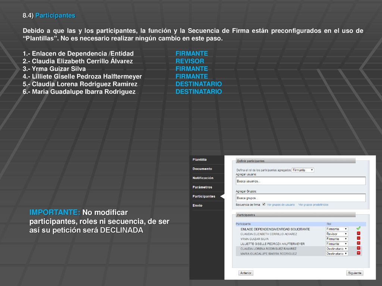
Task: Open the default participant role dropdown
Action: click(303, 170)
